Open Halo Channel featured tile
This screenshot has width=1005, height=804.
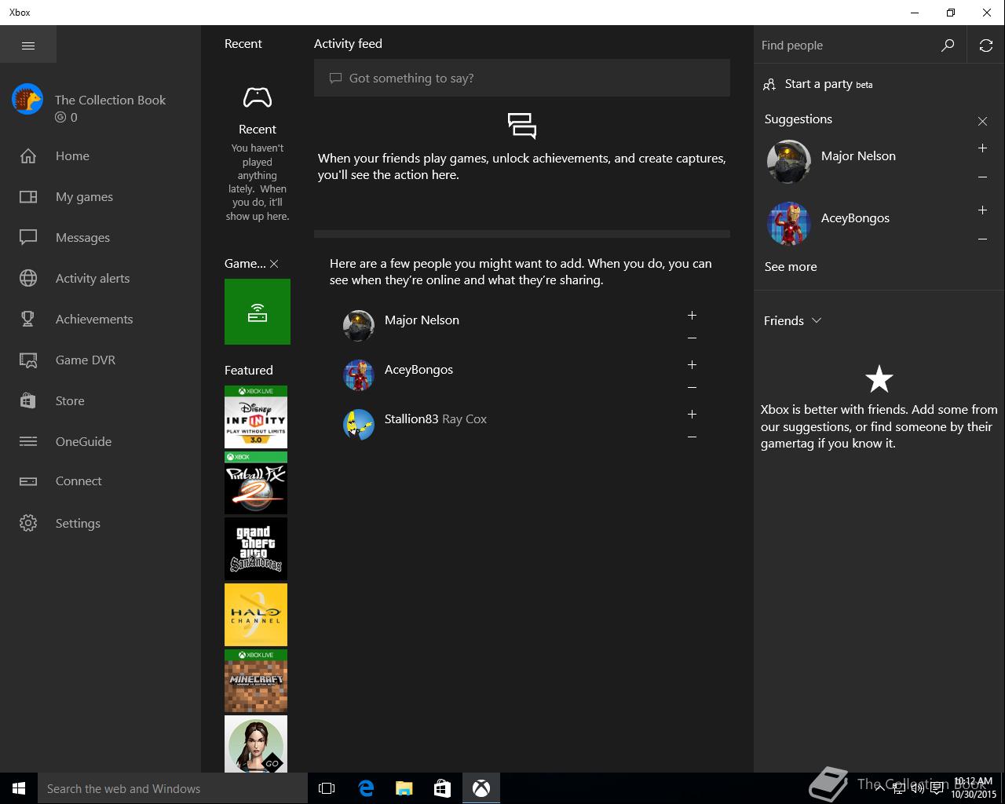(x=256, y=615)
